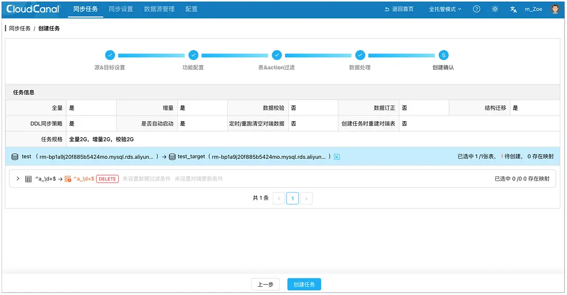Click the edit mapping icon after test_target
Screen dimensions: 567x295
pos(337,157)
